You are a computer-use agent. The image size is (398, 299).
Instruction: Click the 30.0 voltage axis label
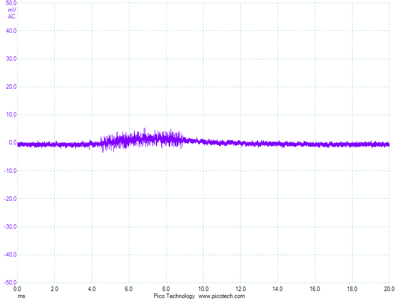11,59
